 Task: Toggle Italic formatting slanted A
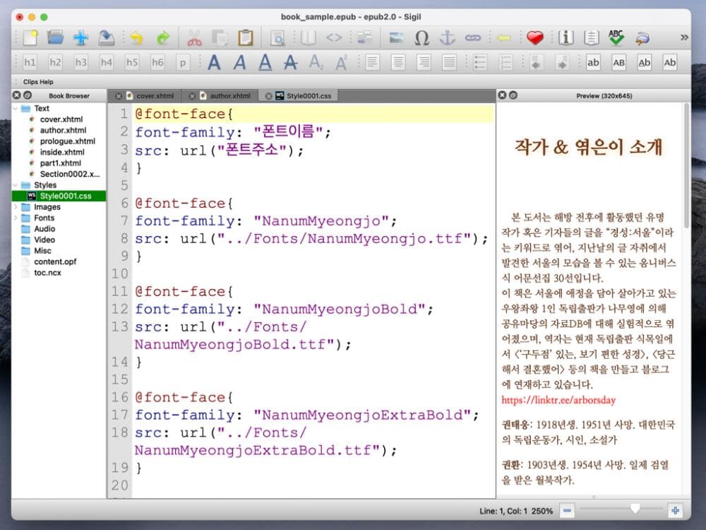(240, 62)
